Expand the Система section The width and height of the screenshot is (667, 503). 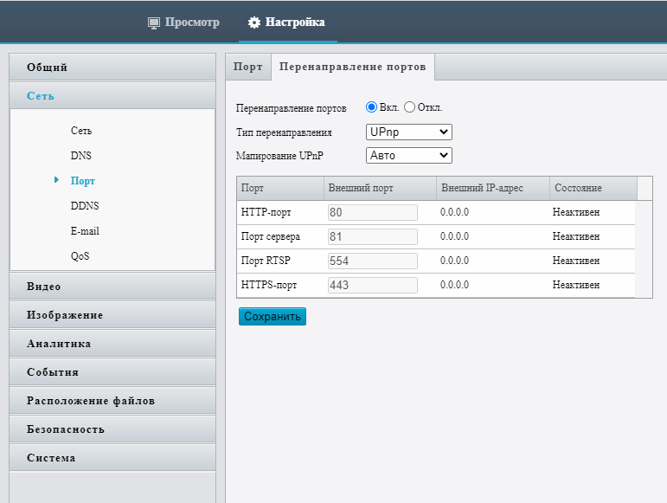click(112, 457)
